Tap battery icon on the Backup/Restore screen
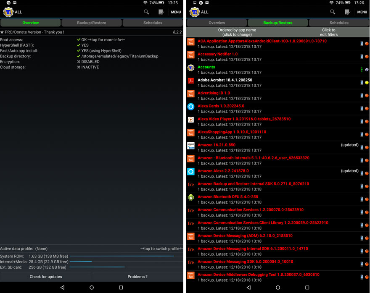The image size is (370, 293). [348, 3]
